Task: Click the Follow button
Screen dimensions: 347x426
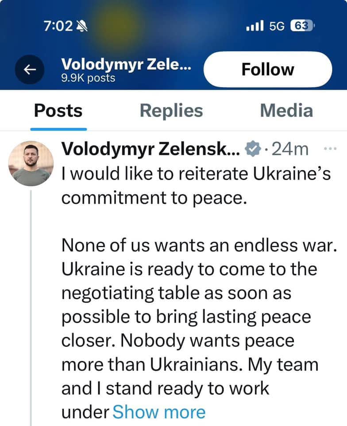Action: click(x=267, y=69)
